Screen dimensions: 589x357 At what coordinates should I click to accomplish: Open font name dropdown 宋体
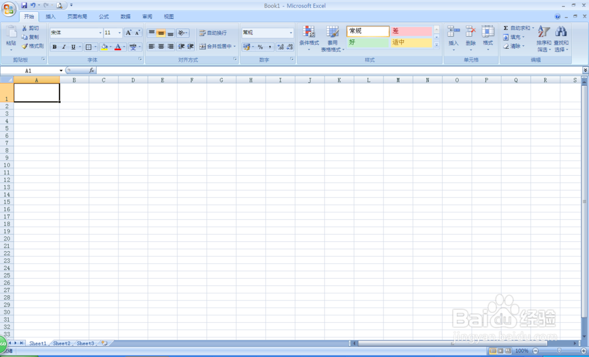coord(100,32)
